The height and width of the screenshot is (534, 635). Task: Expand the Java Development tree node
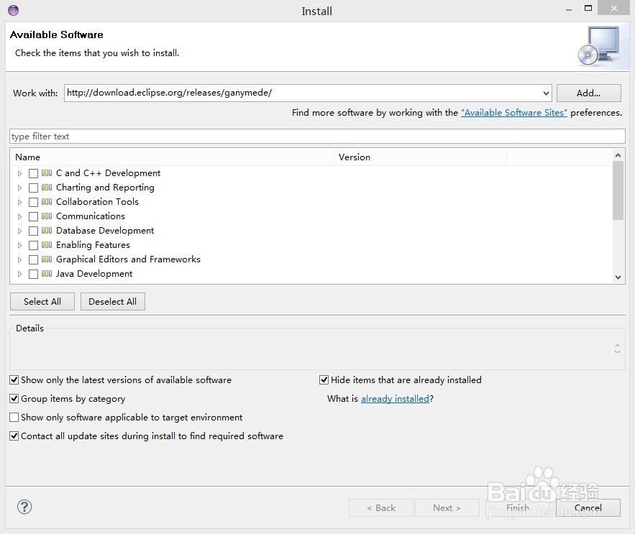(x=19, y=273)
